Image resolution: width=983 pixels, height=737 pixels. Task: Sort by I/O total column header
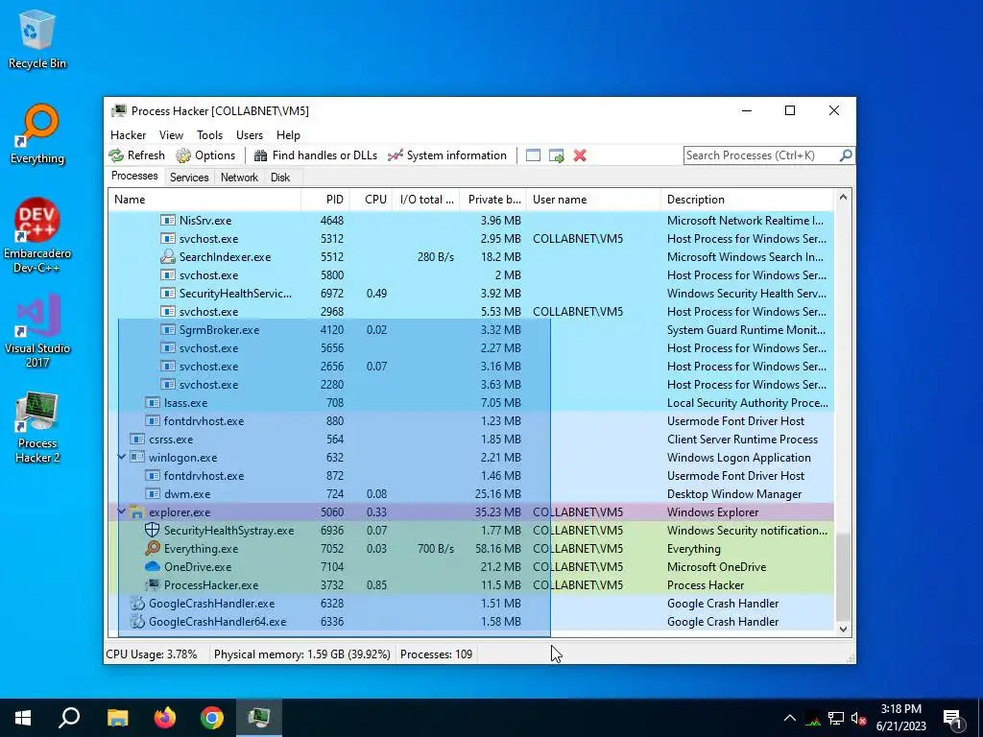click(426, 200)
